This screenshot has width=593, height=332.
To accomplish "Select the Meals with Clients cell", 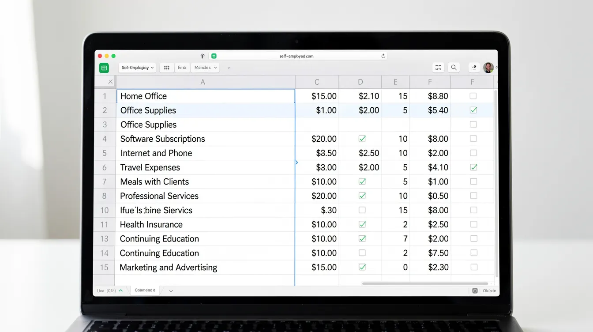I will click(x=206, y=181).
